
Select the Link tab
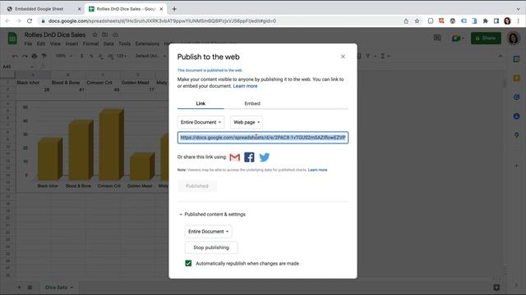(201, 103)
